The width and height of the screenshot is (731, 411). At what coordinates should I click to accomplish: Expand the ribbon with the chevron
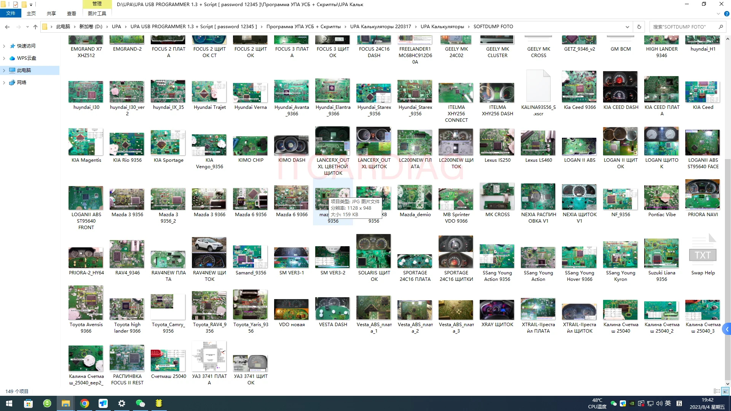tap(718, 14)
